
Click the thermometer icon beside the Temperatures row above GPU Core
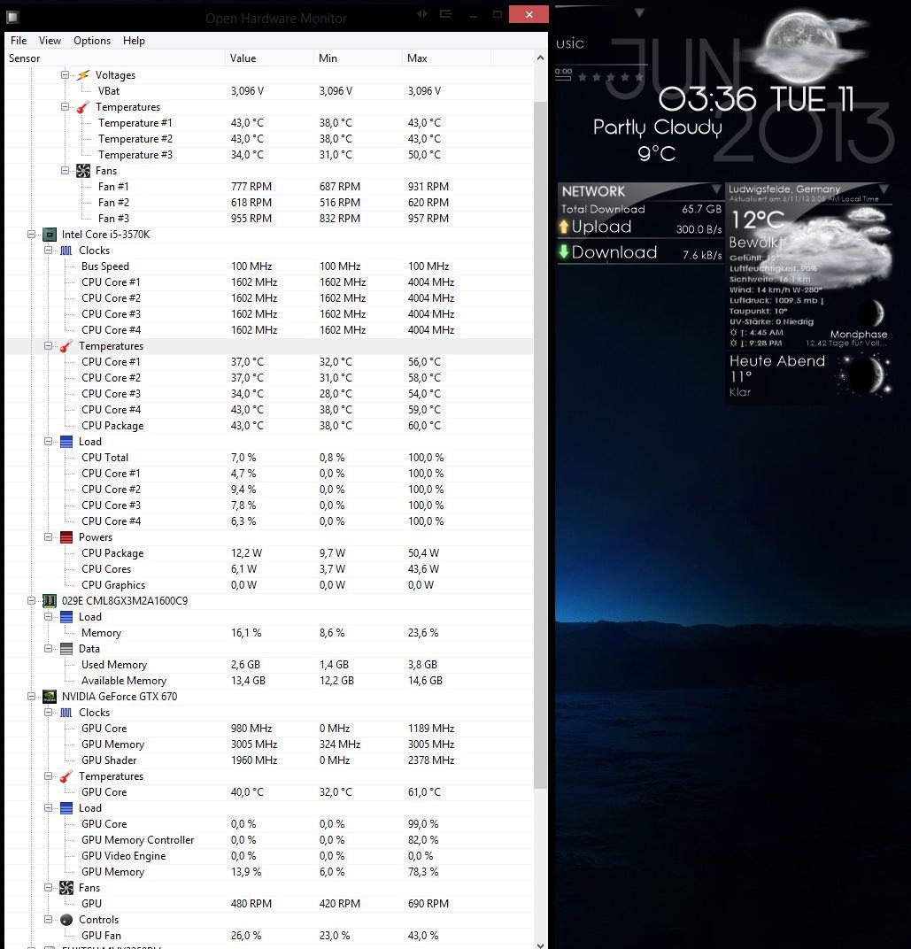coord(66,776)
